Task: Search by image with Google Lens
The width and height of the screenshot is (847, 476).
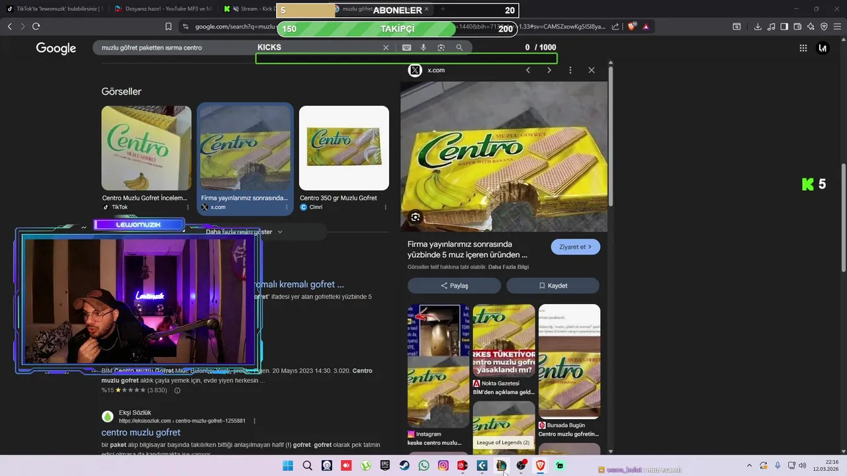Action: (x=441, y=48)
